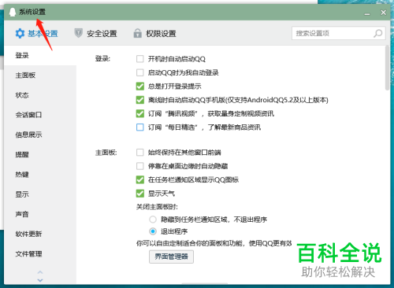The width and height of the screenshot is (394, 288).
Task: Uncheck 总是打开登录提示
Action: coord(140,86)
